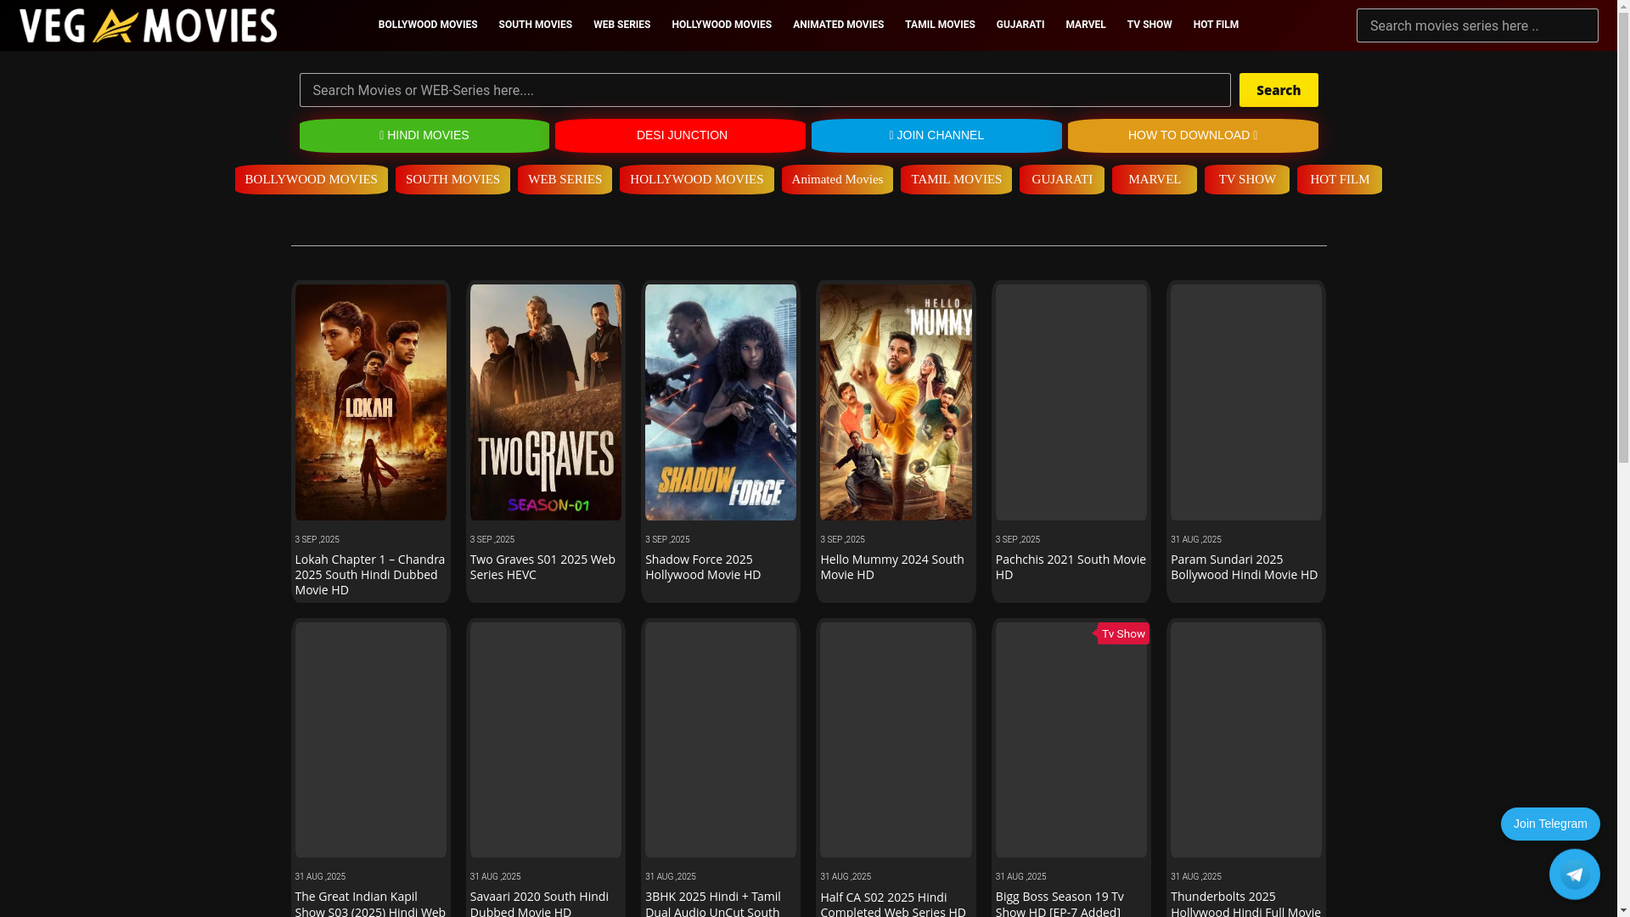The width and height of the screenshot is (1630, 917).
Task: Open The Great Indian Kapil Show S03 link
Action: [x=370, y=903]
